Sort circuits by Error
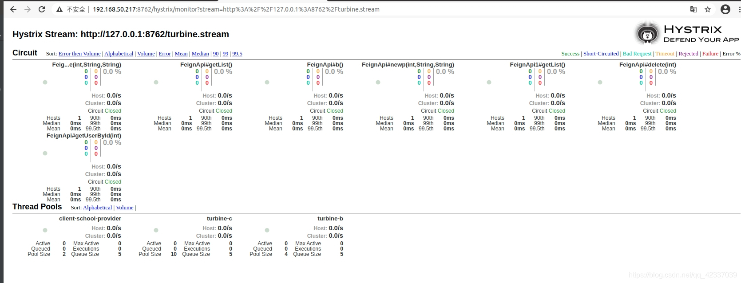Viewport: 741px width, 283px height. [165, 54]
